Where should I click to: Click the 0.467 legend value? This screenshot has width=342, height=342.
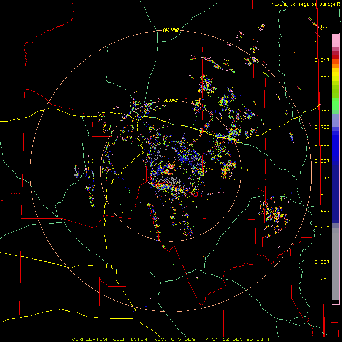tap(322, 212)
